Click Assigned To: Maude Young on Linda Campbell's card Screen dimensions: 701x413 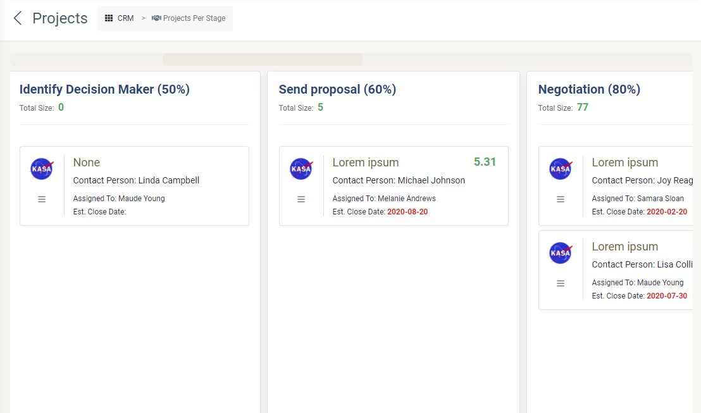tap(119, 199)
